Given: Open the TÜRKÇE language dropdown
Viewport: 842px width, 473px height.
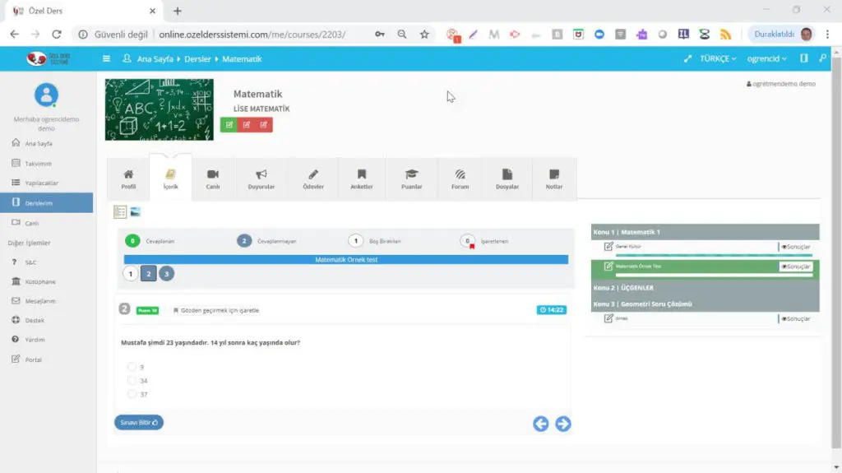Looking at the screenshot, I should point(719,59).
